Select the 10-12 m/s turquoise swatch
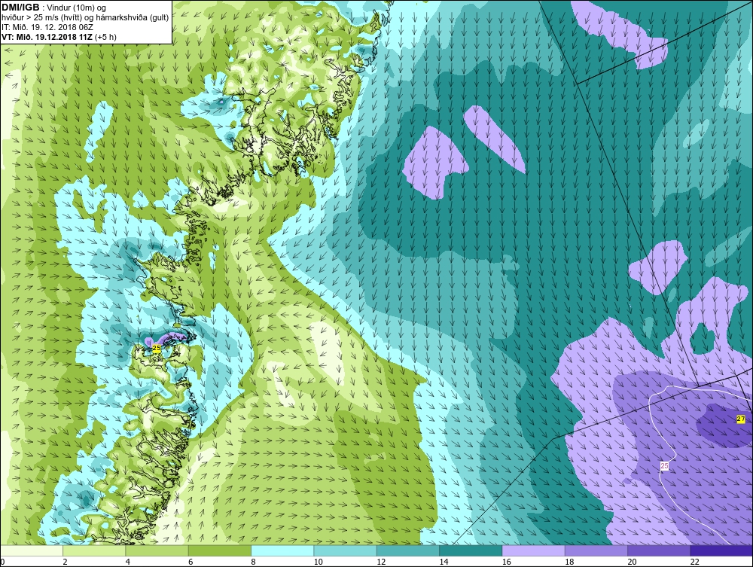The height and width of the screenshot is (567, 753). (x=346, y=550)
